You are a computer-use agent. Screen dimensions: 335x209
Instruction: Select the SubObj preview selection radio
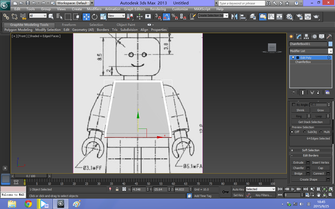click(305, 132)
